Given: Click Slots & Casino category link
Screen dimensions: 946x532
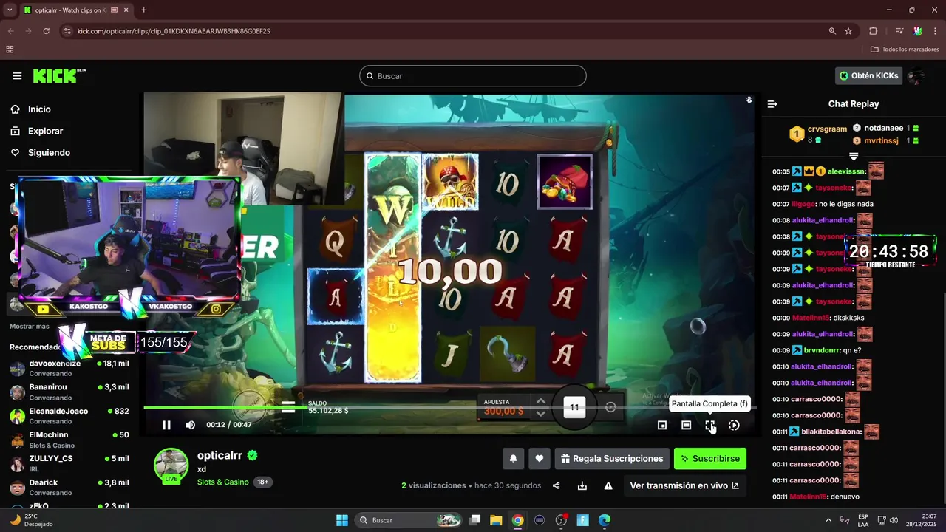Looking at the screenshot, I should coord(222,482).
